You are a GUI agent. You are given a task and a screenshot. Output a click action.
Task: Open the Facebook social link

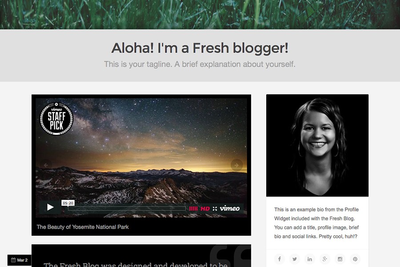click(280, 259)
